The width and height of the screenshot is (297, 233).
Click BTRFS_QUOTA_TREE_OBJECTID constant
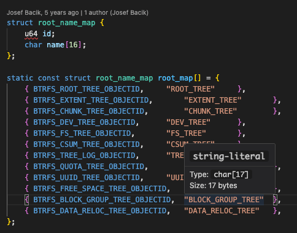click(89, 167)
